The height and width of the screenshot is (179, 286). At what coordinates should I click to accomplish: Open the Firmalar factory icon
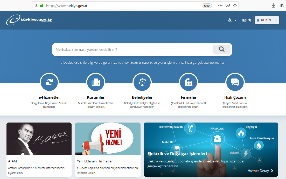[x=189, y=82]
